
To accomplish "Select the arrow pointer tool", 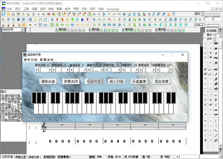I will pyautogui.click(x=3, y=19).
